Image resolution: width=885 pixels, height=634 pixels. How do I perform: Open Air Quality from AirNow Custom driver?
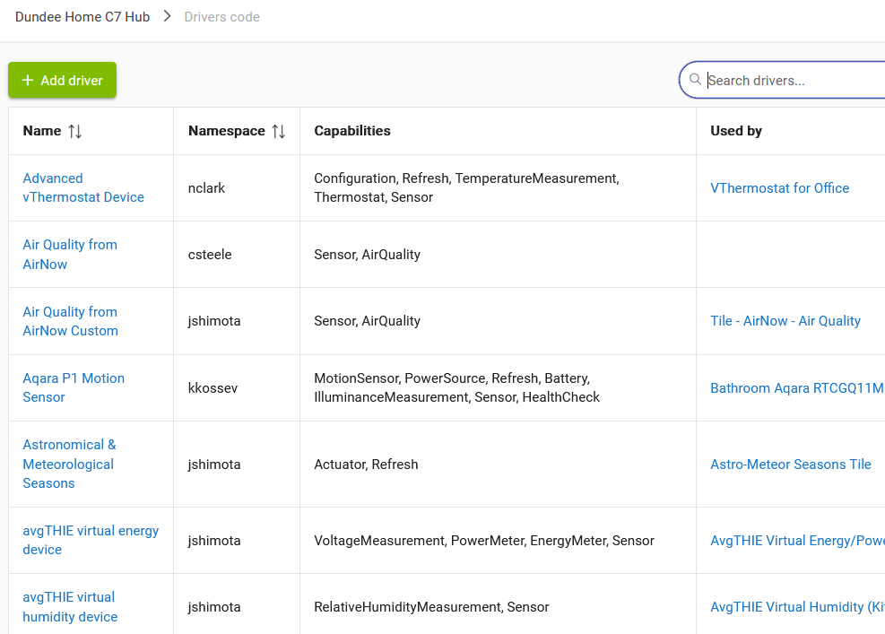click(x=71, y=321)
